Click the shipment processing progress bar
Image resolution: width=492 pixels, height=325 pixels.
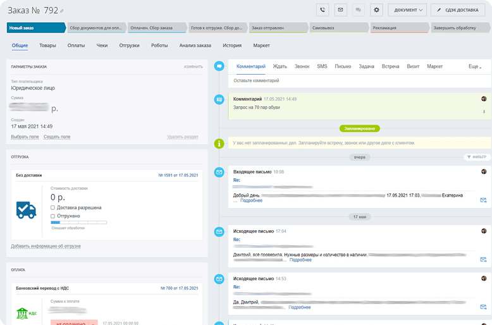pyautogui.click(x=78, y=223)
